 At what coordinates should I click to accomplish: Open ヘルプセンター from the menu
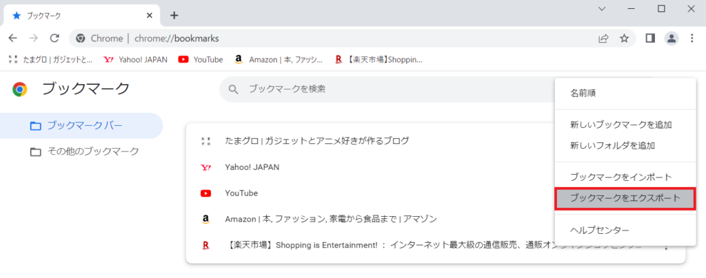click(599, 230)
